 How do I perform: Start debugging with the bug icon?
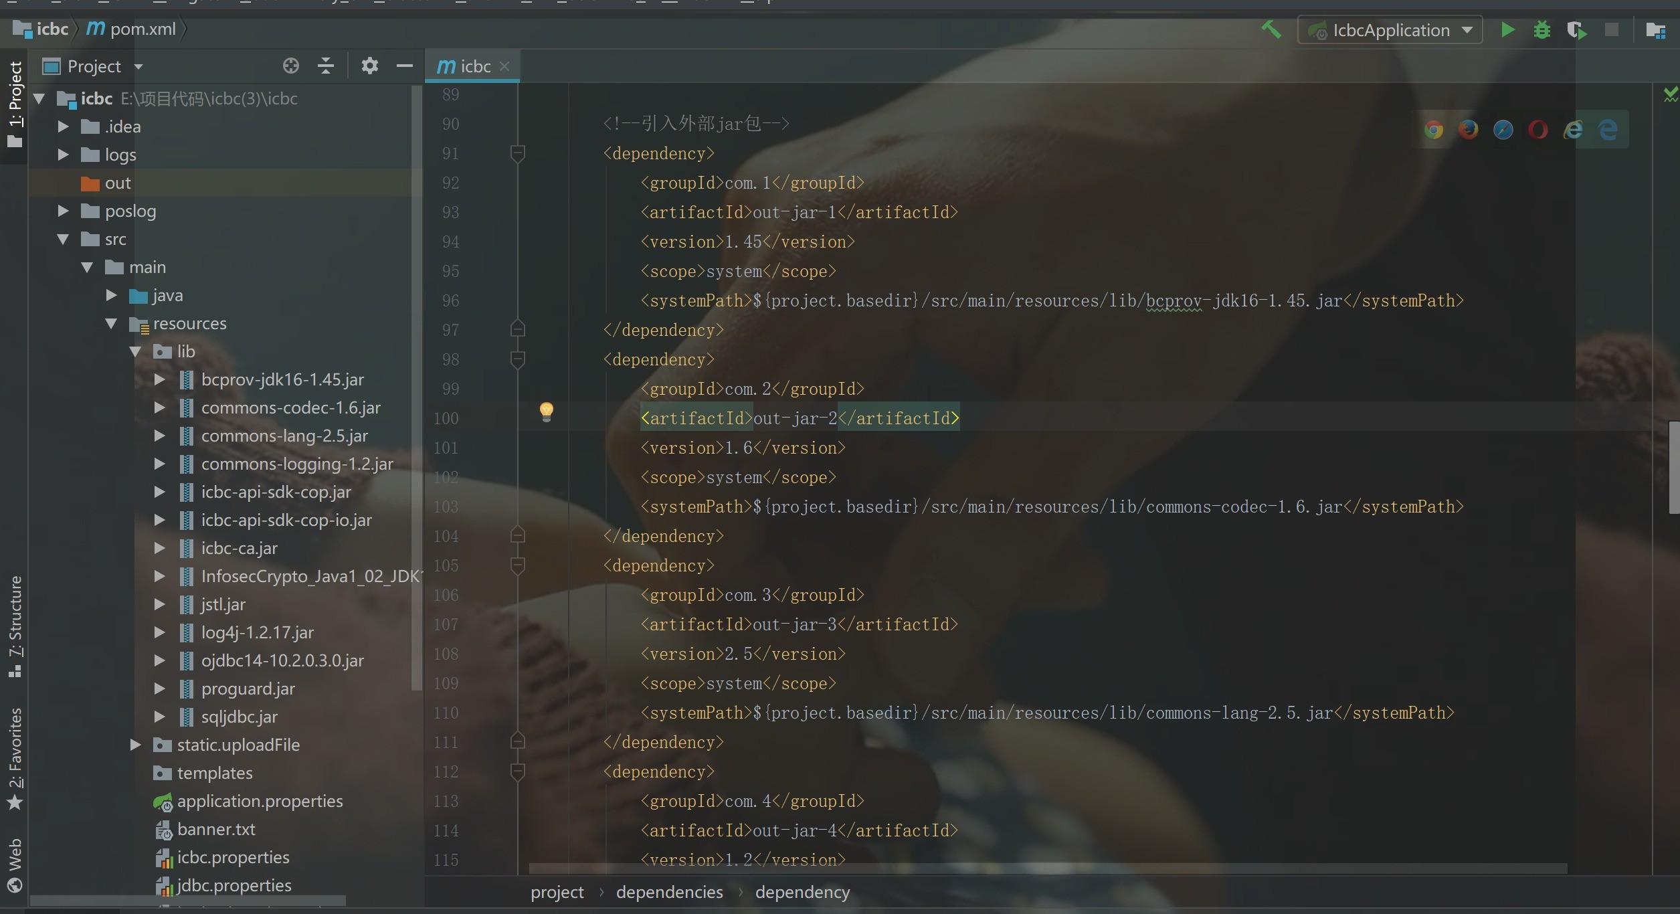1542,30
